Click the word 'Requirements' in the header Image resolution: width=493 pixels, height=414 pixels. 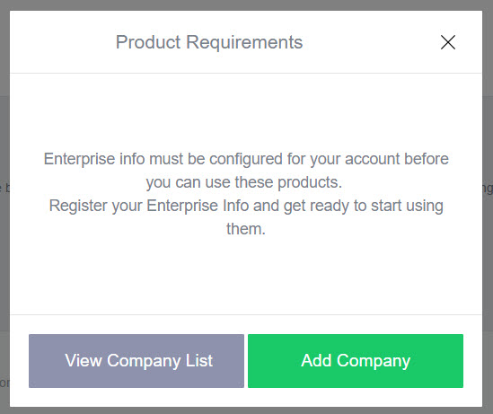click(x=244, y=42)
